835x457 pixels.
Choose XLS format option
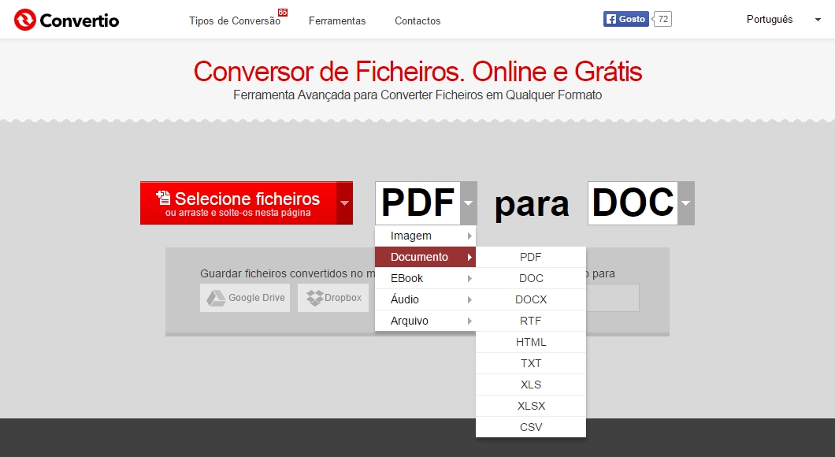click(x=531, y=385)
